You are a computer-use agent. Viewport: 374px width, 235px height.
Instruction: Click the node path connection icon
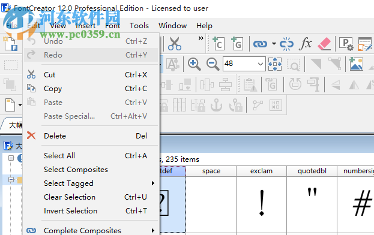tap(258, 105)
